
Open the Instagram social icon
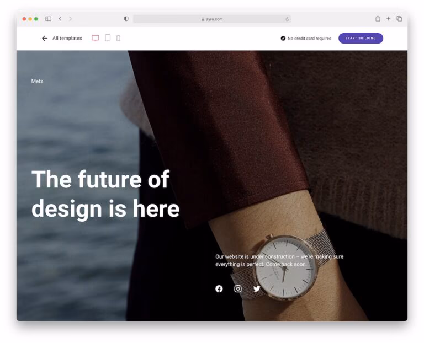tap(238, 289)
